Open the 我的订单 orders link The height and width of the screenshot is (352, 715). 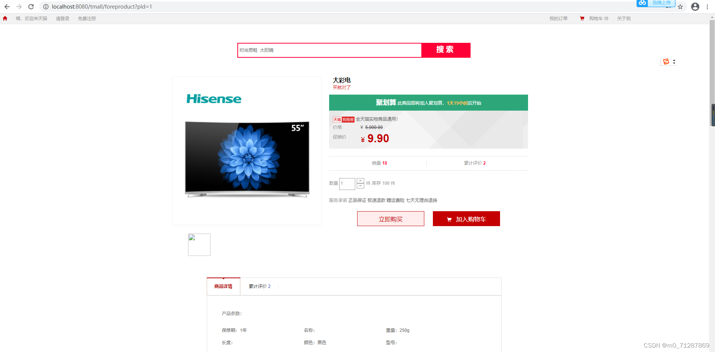[x=558, y=18]
